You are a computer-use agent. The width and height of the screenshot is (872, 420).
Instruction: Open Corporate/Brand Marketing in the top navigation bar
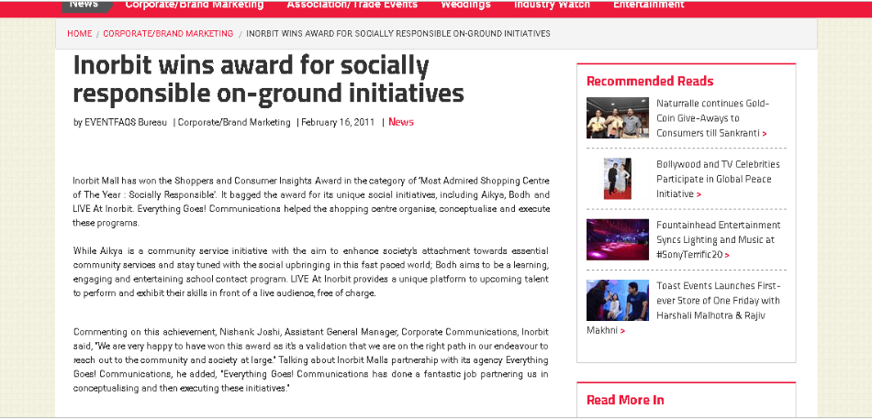pyautogui.click(x=195, y=5)
